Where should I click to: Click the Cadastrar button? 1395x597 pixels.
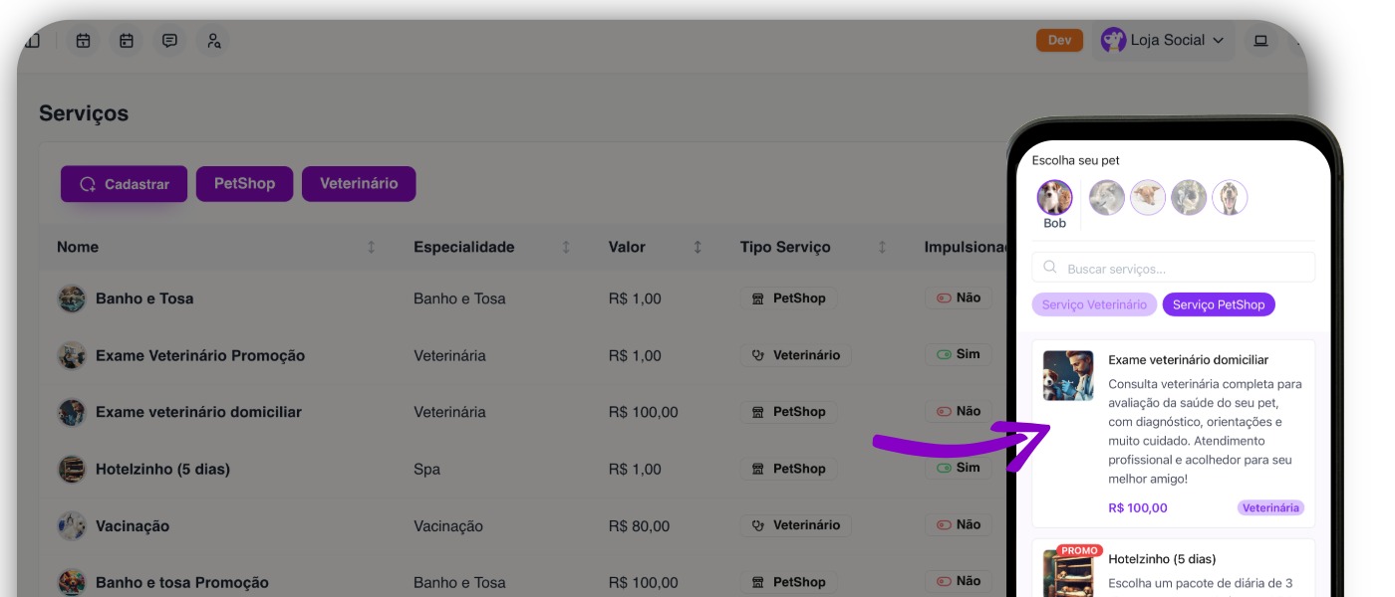(x=124, y=184)
